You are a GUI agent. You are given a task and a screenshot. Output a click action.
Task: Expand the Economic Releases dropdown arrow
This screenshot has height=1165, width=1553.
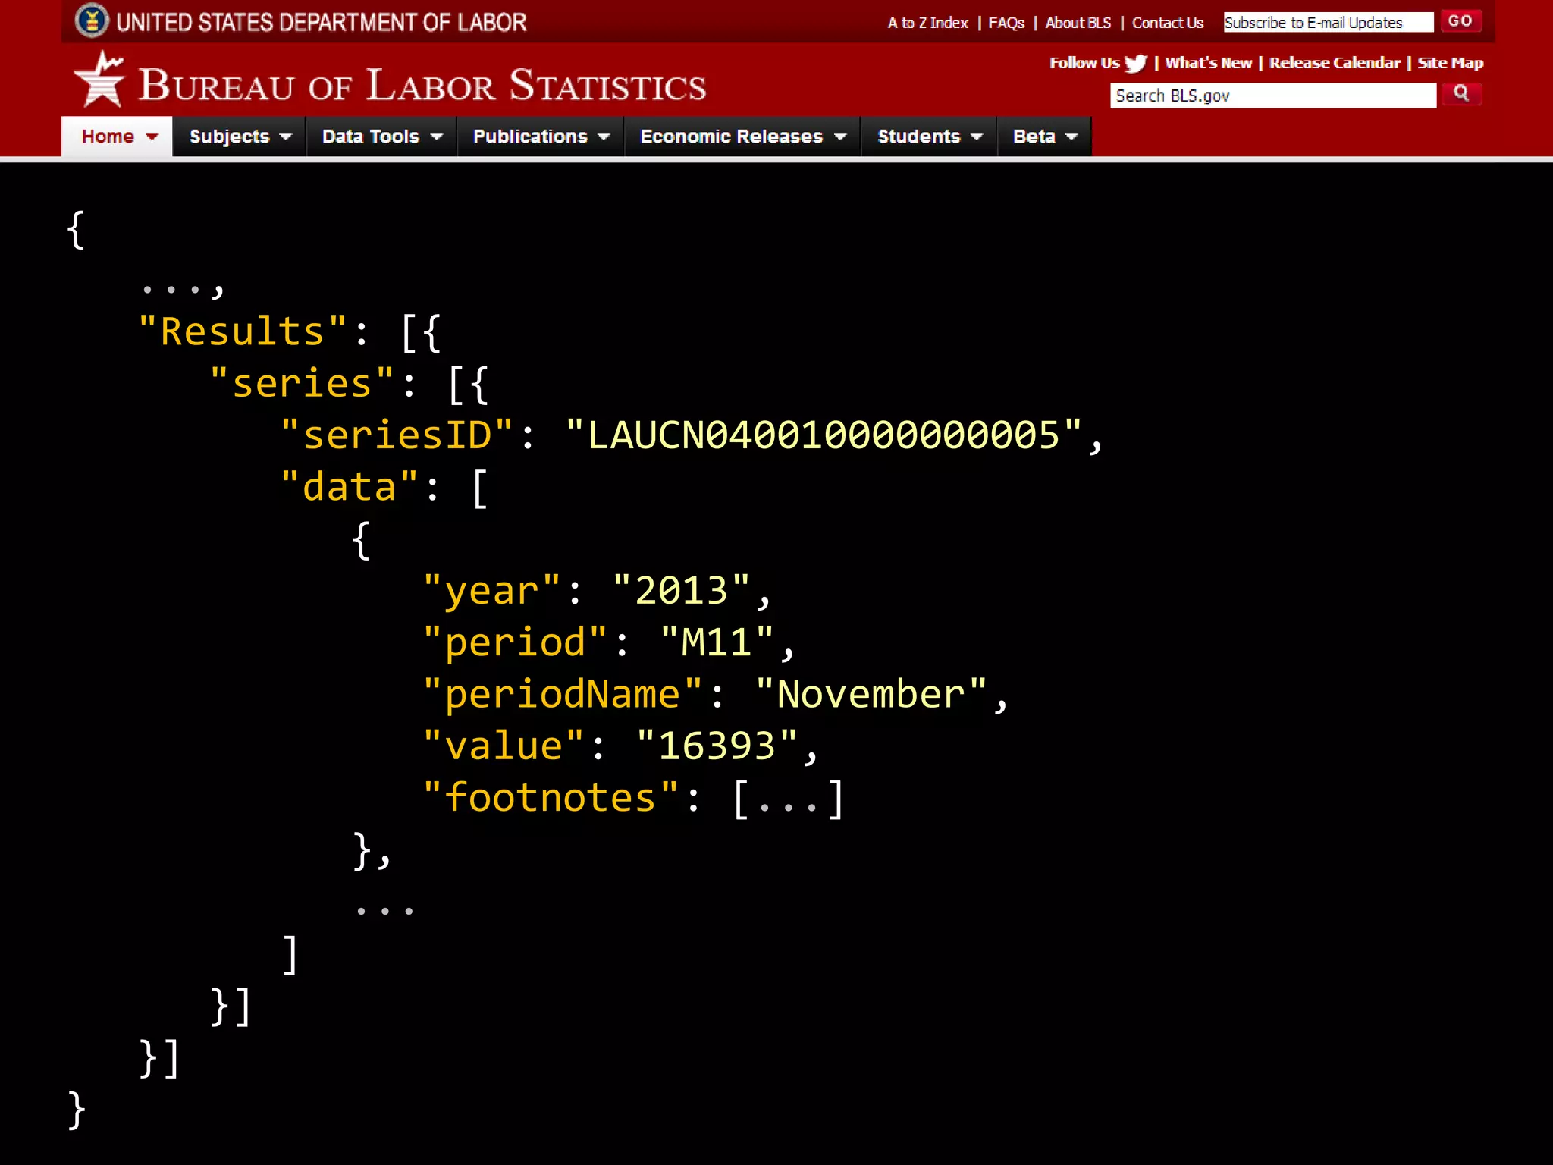pos(840,137)
